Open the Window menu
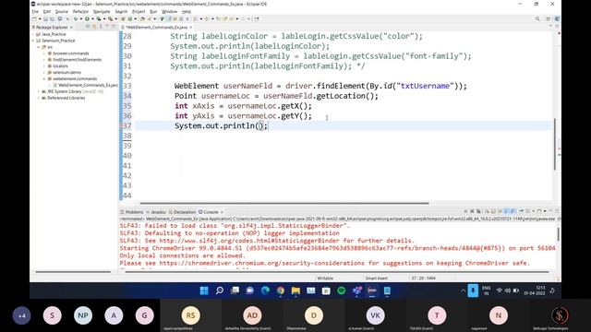The image size is (591, 332). point(169,12)
